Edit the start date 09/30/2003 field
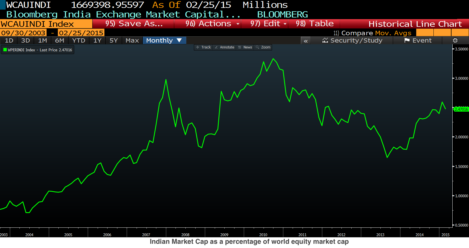 23,33
